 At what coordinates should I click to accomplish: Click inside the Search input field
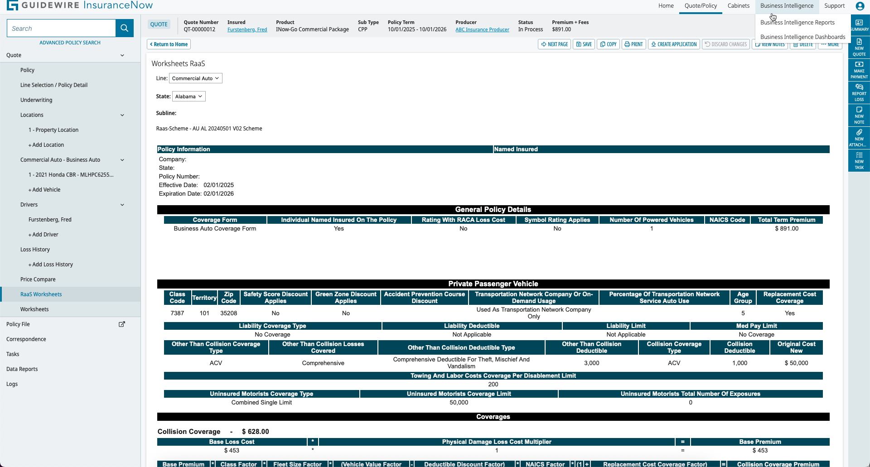(x=61, y=28)
